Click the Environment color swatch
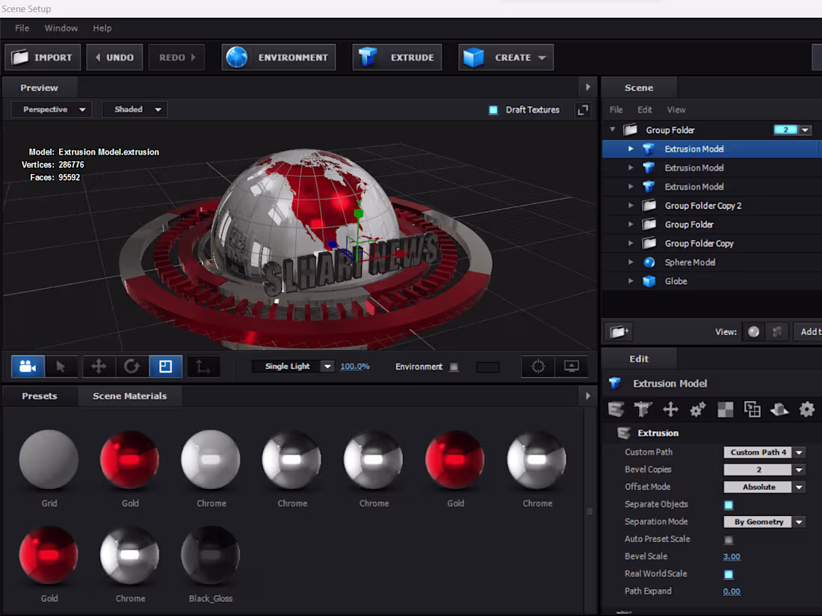Screen dimensions: 822x616 pos(487,367)
